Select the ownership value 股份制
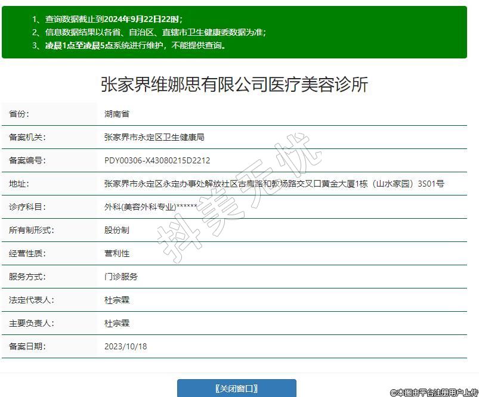479x397 pixels. coord(116,230)
